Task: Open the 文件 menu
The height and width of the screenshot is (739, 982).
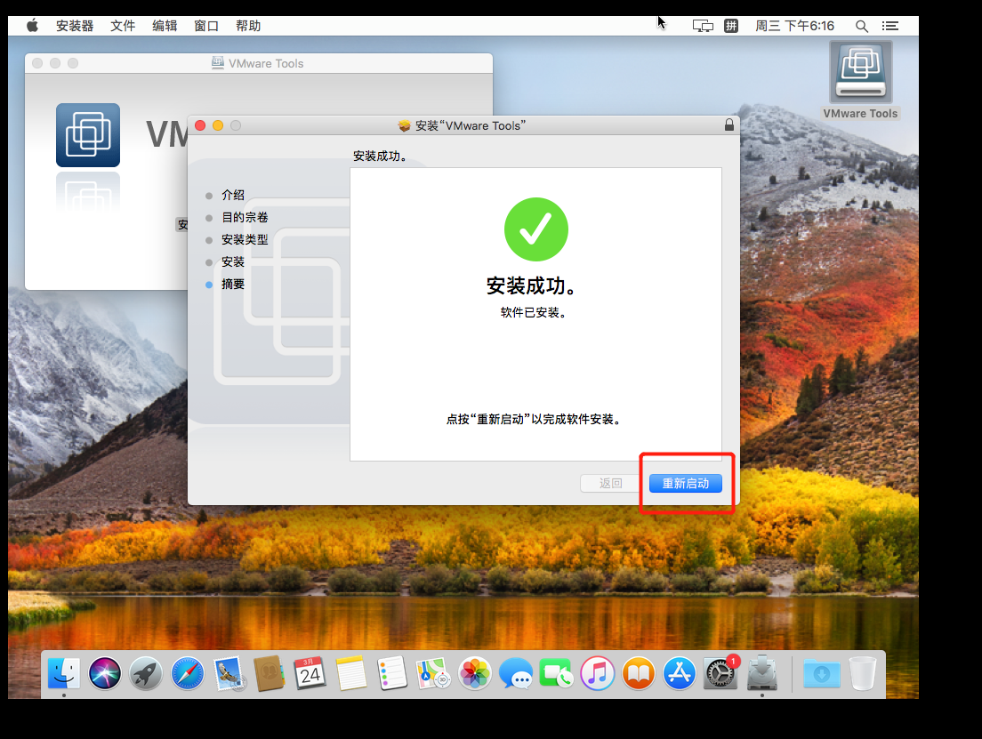Action: tap(123, 26)
